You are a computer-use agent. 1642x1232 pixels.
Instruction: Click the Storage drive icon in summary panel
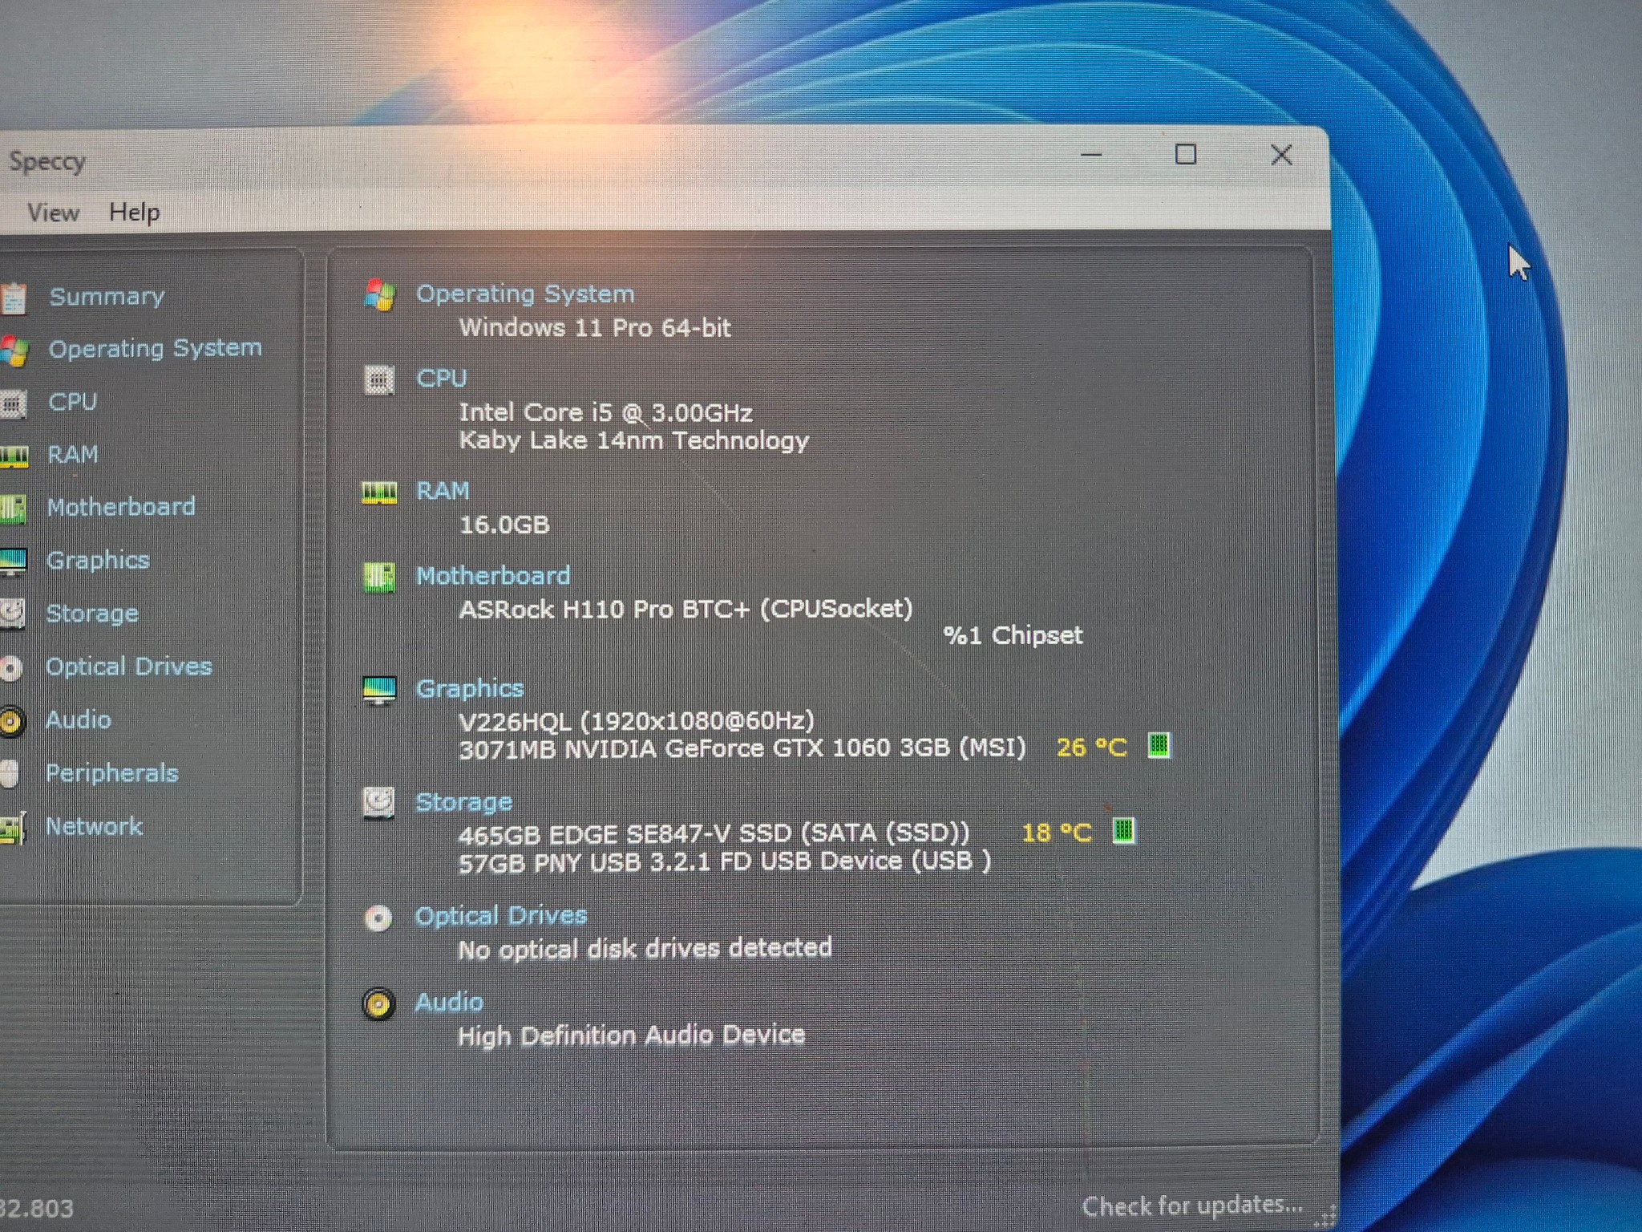379,803
